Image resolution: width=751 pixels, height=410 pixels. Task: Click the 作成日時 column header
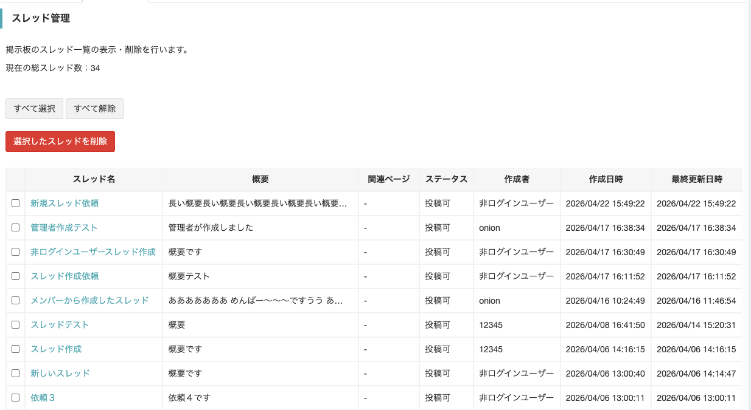click(606, 179)
